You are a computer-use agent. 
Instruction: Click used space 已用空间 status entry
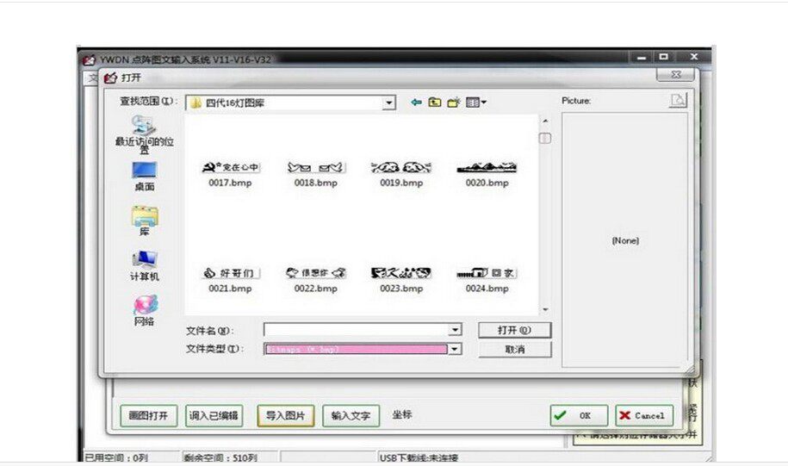pos(116,458)
